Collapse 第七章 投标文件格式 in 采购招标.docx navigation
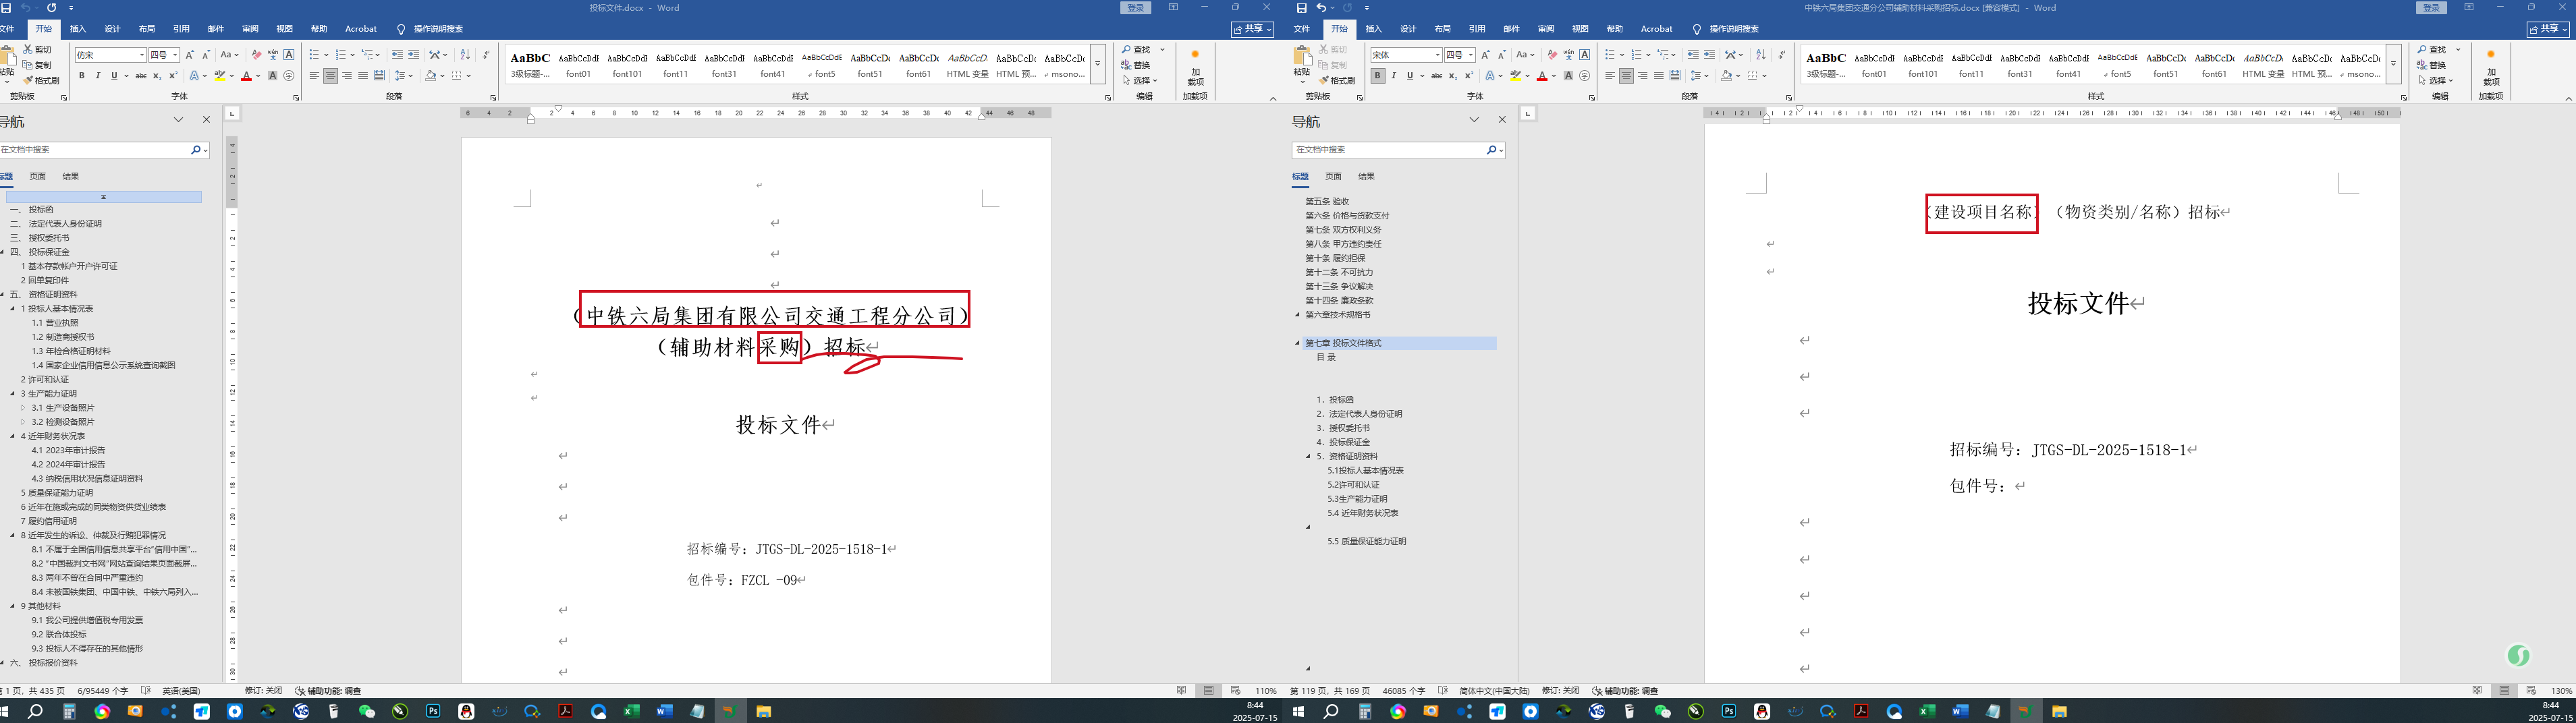The height and width of the screenshot is (723, 2576). 1298,343
